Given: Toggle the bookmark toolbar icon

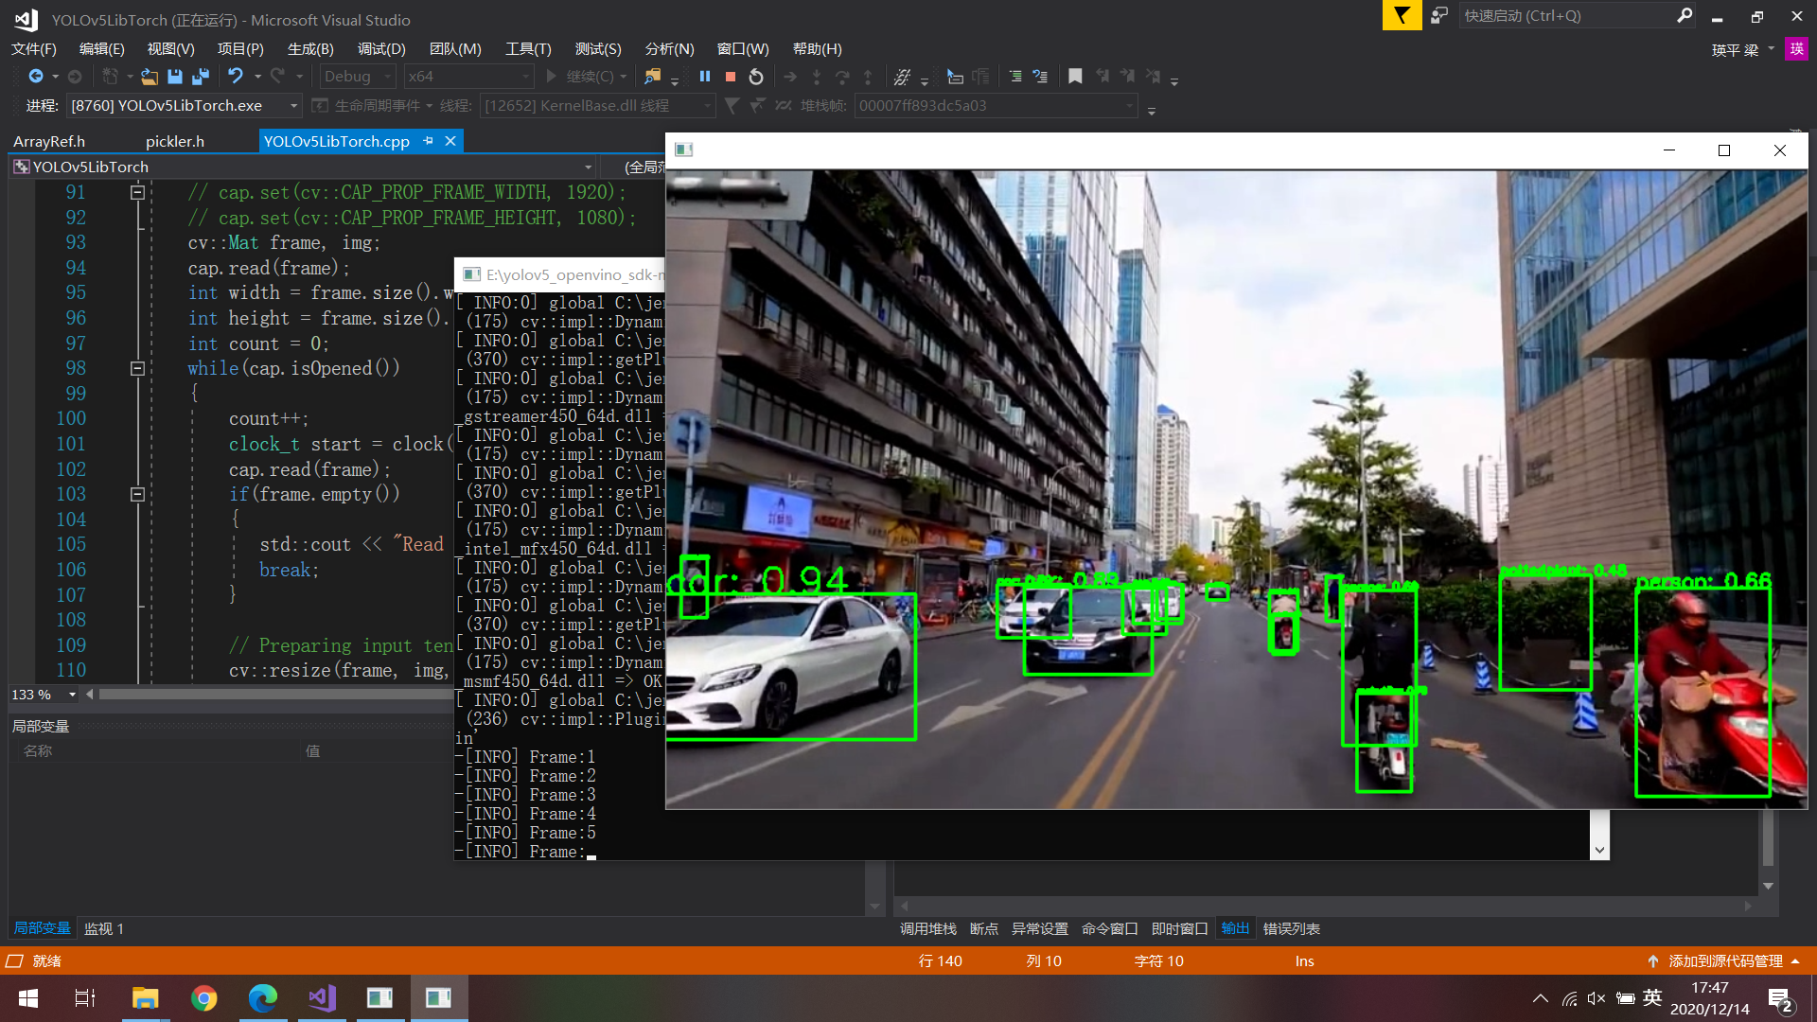Looking at the screenshot, I should (1075, 77).
